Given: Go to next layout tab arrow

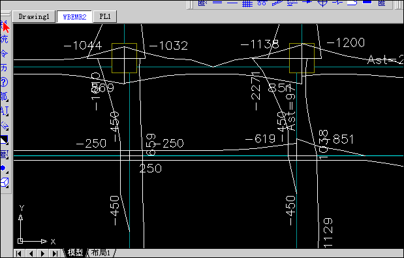Looking at the screenshot, I should coord(43,253).
